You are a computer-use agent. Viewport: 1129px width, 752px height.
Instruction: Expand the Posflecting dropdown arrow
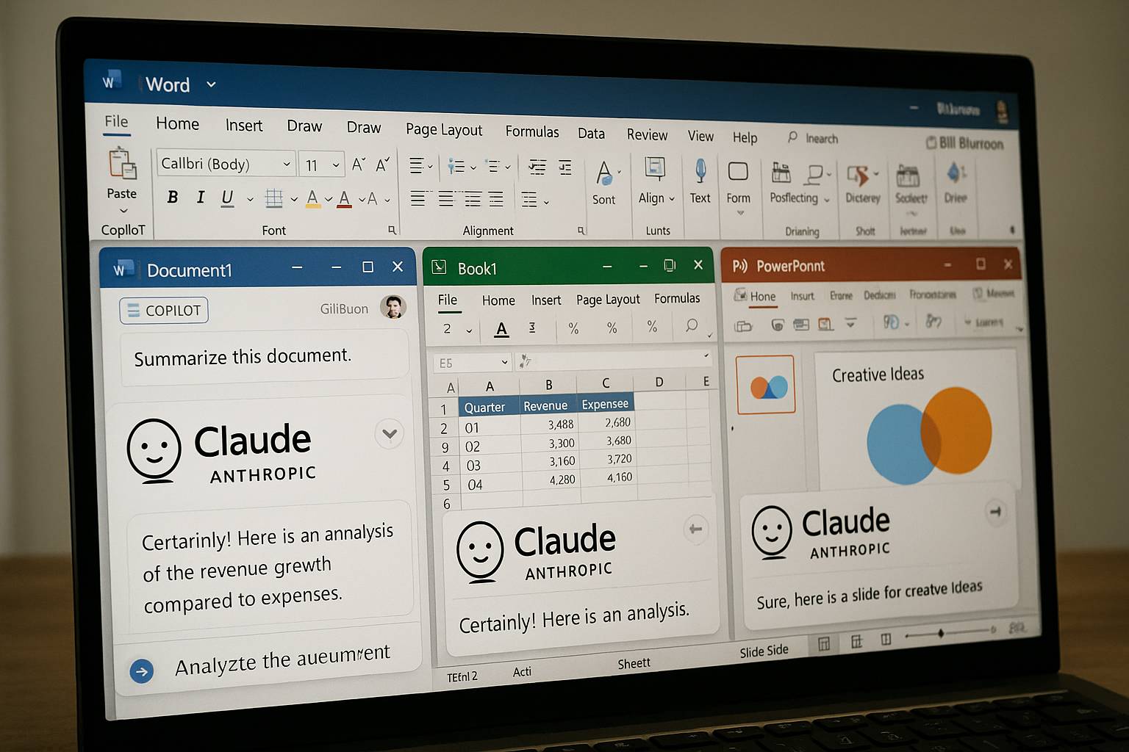point(827,200)
